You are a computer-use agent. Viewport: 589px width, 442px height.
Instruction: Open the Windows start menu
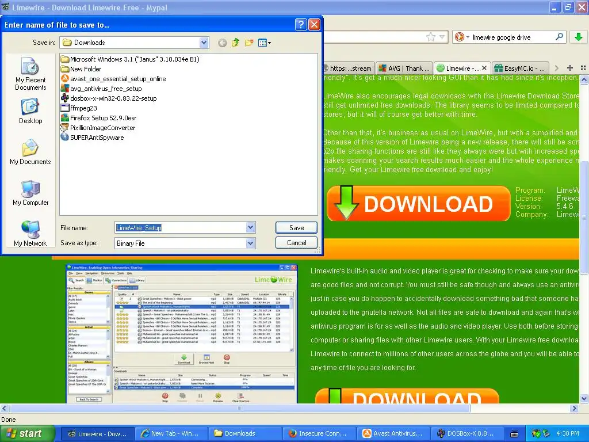tap(28, 433)
